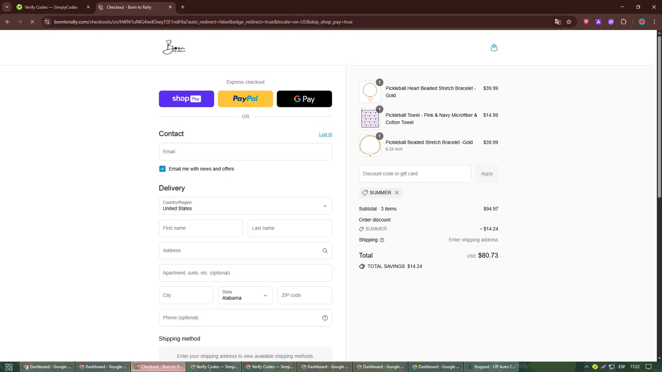This screenshot has width=662, height=372.
Task: Open Windows Start menu icon
Action: click(9, 367)
